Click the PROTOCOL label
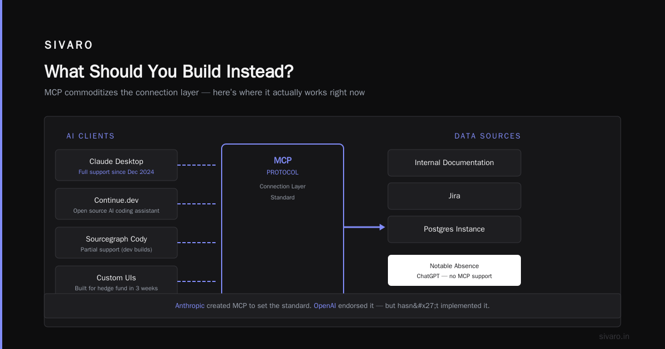The height and width of the screenshot is (349, 665). click(x=283, y=172)
